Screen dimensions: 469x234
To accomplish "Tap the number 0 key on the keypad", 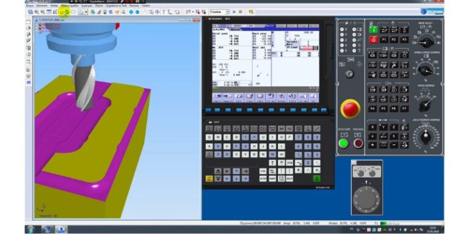I will [308, 163].
